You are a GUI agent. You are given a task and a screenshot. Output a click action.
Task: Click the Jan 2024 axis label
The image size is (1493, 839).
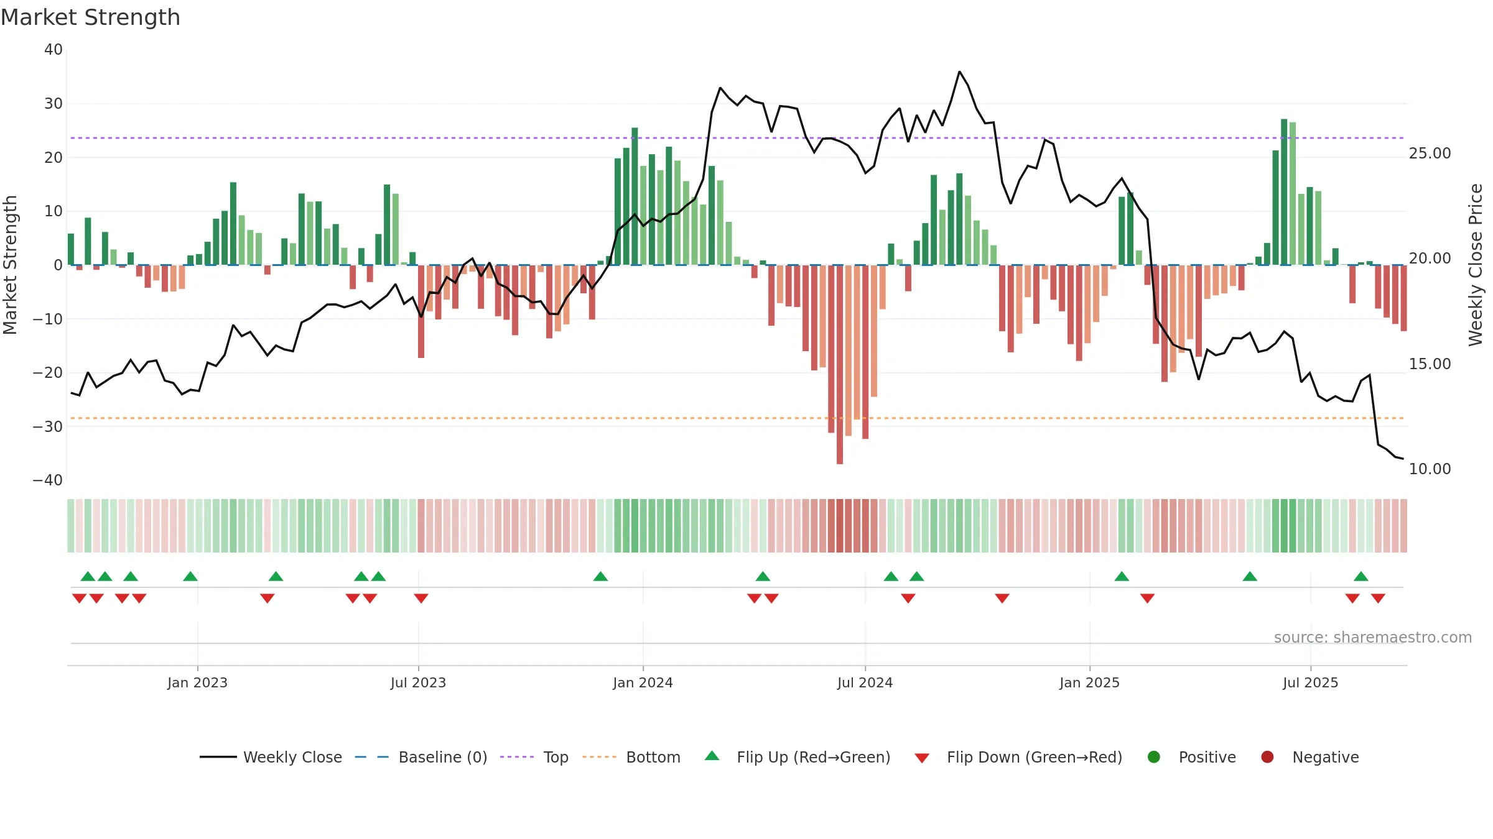(x=643, y=682)
